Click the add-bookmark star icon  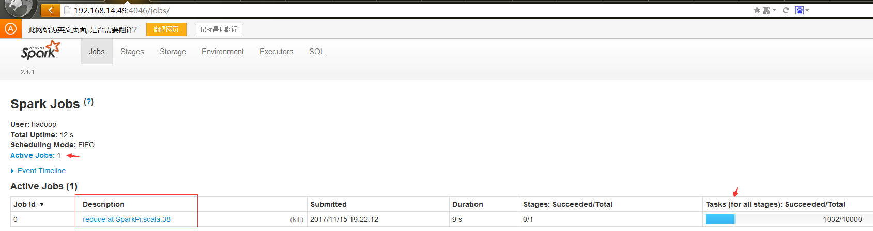(x=757, y=10)
